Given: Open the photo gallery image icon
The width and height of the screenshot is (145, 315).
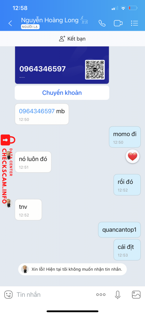Looking at the screenshot, I should pyautogui.click(x=136, y=294).
